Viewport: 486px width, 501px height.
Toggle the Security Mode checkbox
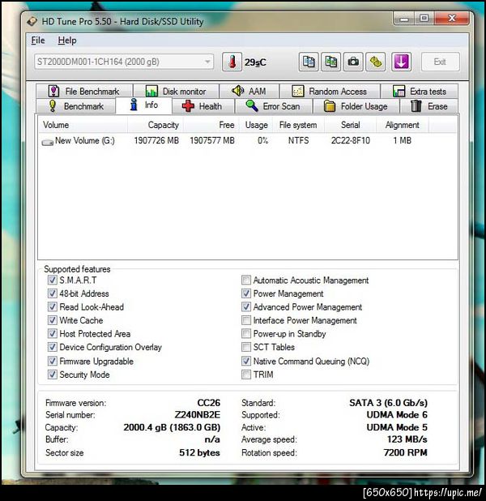pos(53,375)
